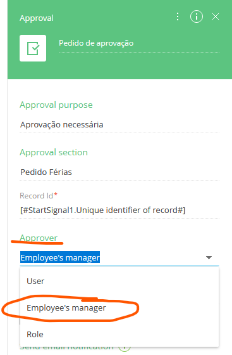Close the Approval settings panel
232x355 pixels.
[216, 16]
